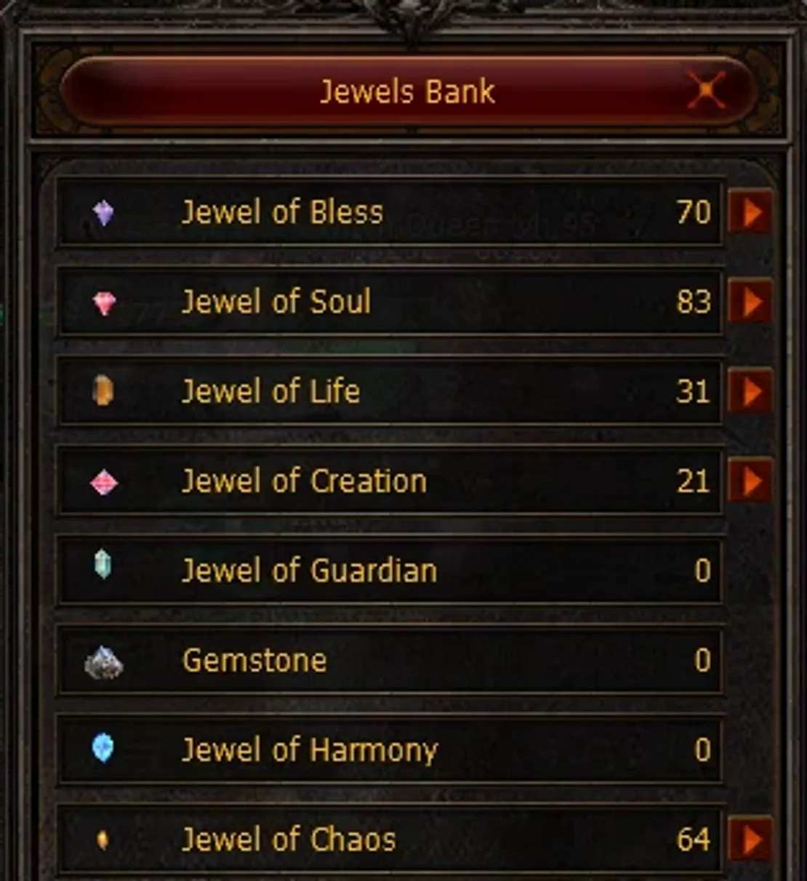Click the Jewel of Soul count 83
807x881 pixels.
coord(694,302)
